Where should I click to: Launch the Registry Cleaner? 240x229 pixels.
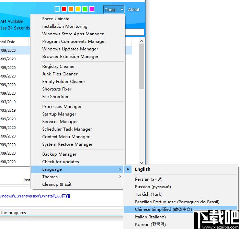pyautogui.click(x=78, y=67)
